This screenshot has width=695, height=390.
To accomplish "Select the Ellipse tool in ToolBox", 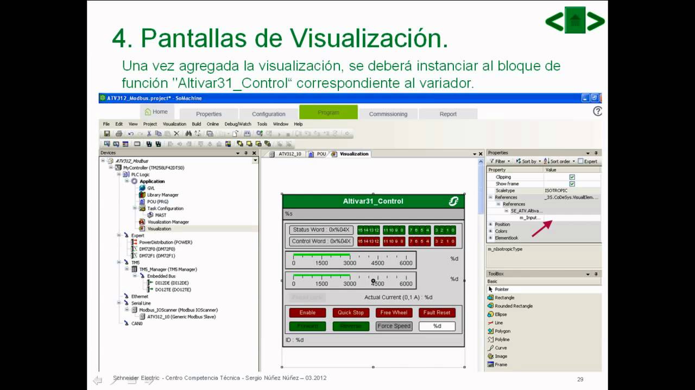I will (x=497, y=314).
